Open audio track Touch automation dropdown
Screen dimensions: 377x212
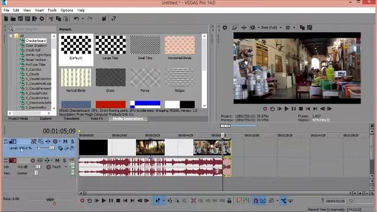(65, 167)
